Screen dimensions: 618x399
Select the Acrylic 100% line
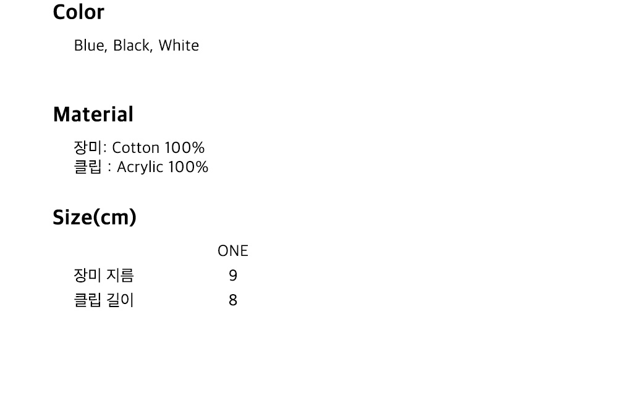(x=141, y=167)
